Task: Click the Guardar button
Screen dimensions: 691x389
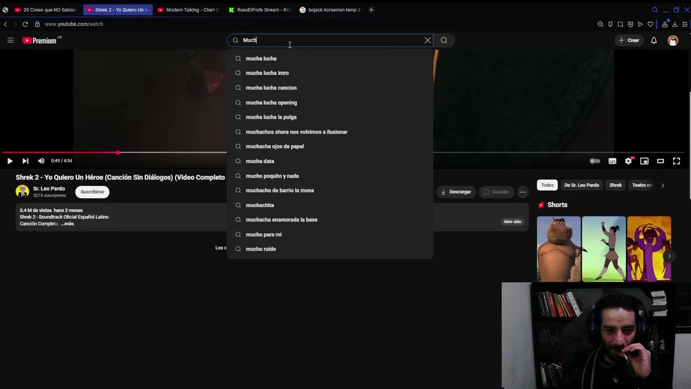Action: 496,192
